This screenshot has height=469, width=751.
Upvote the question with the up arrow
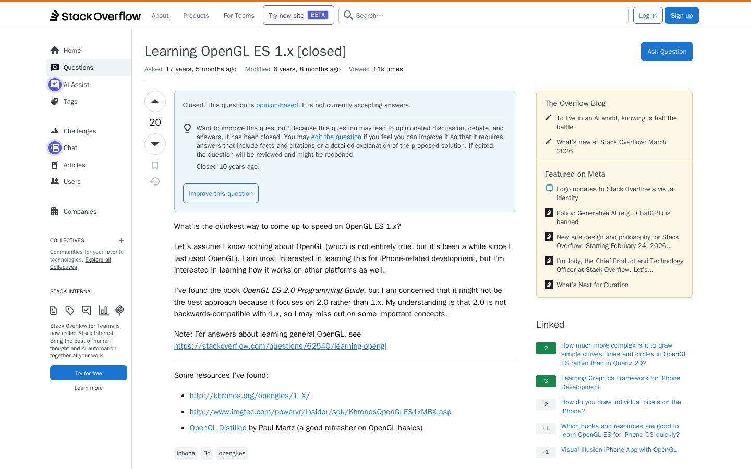[x=155, y=102]
